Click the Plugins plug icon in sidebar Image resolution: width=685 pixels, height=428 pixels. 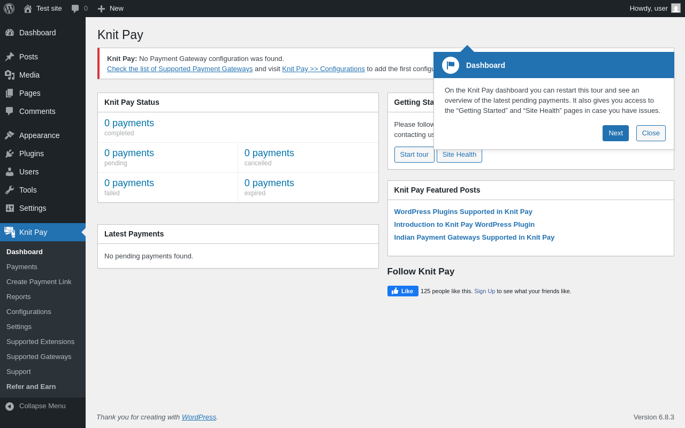pos(10,154)
